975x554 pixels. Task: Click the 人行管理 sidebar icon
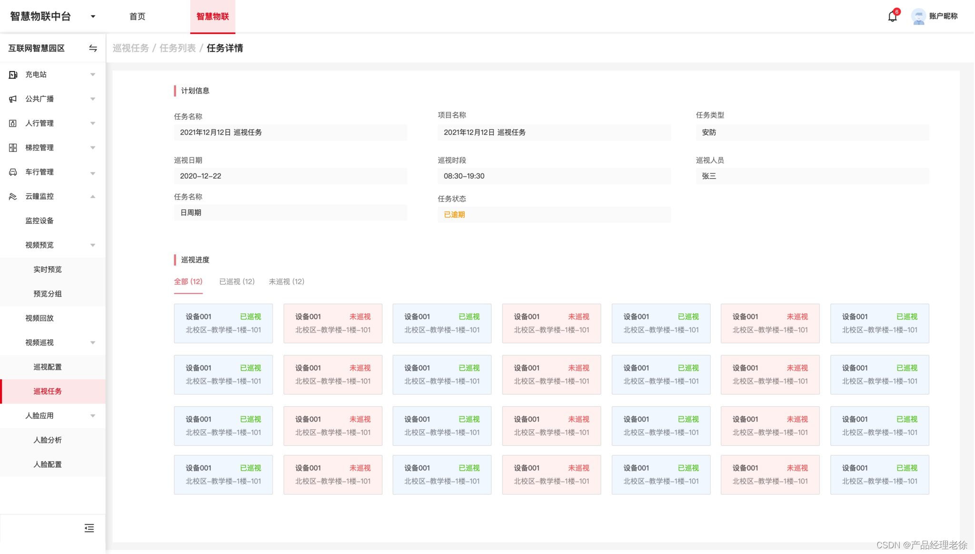coord(13,123)
